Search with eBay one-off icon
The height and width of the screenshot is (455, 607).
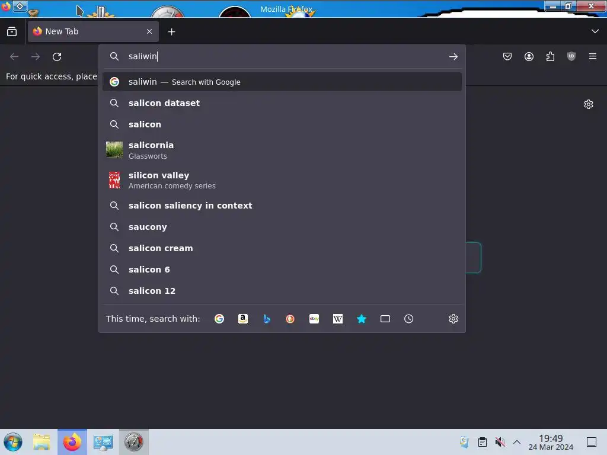click(314, 319)
